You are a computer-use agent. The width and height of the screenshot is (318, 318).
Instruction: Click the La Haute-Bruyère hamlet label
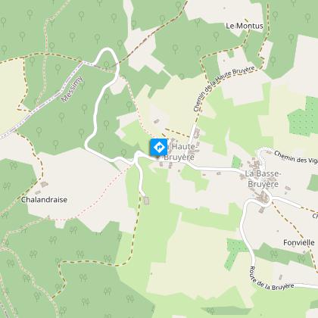click(181, 151)
